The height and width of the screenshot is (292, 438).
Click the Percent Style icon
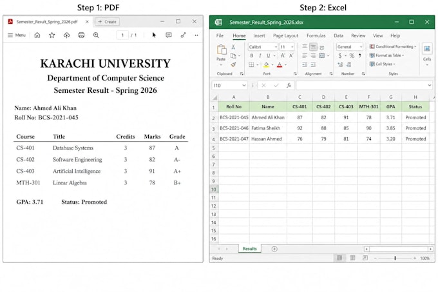click(352, 55)
